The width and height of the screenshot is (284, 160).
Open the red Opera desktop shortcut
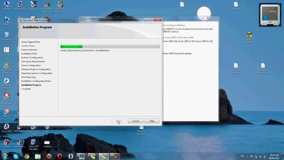7,143
